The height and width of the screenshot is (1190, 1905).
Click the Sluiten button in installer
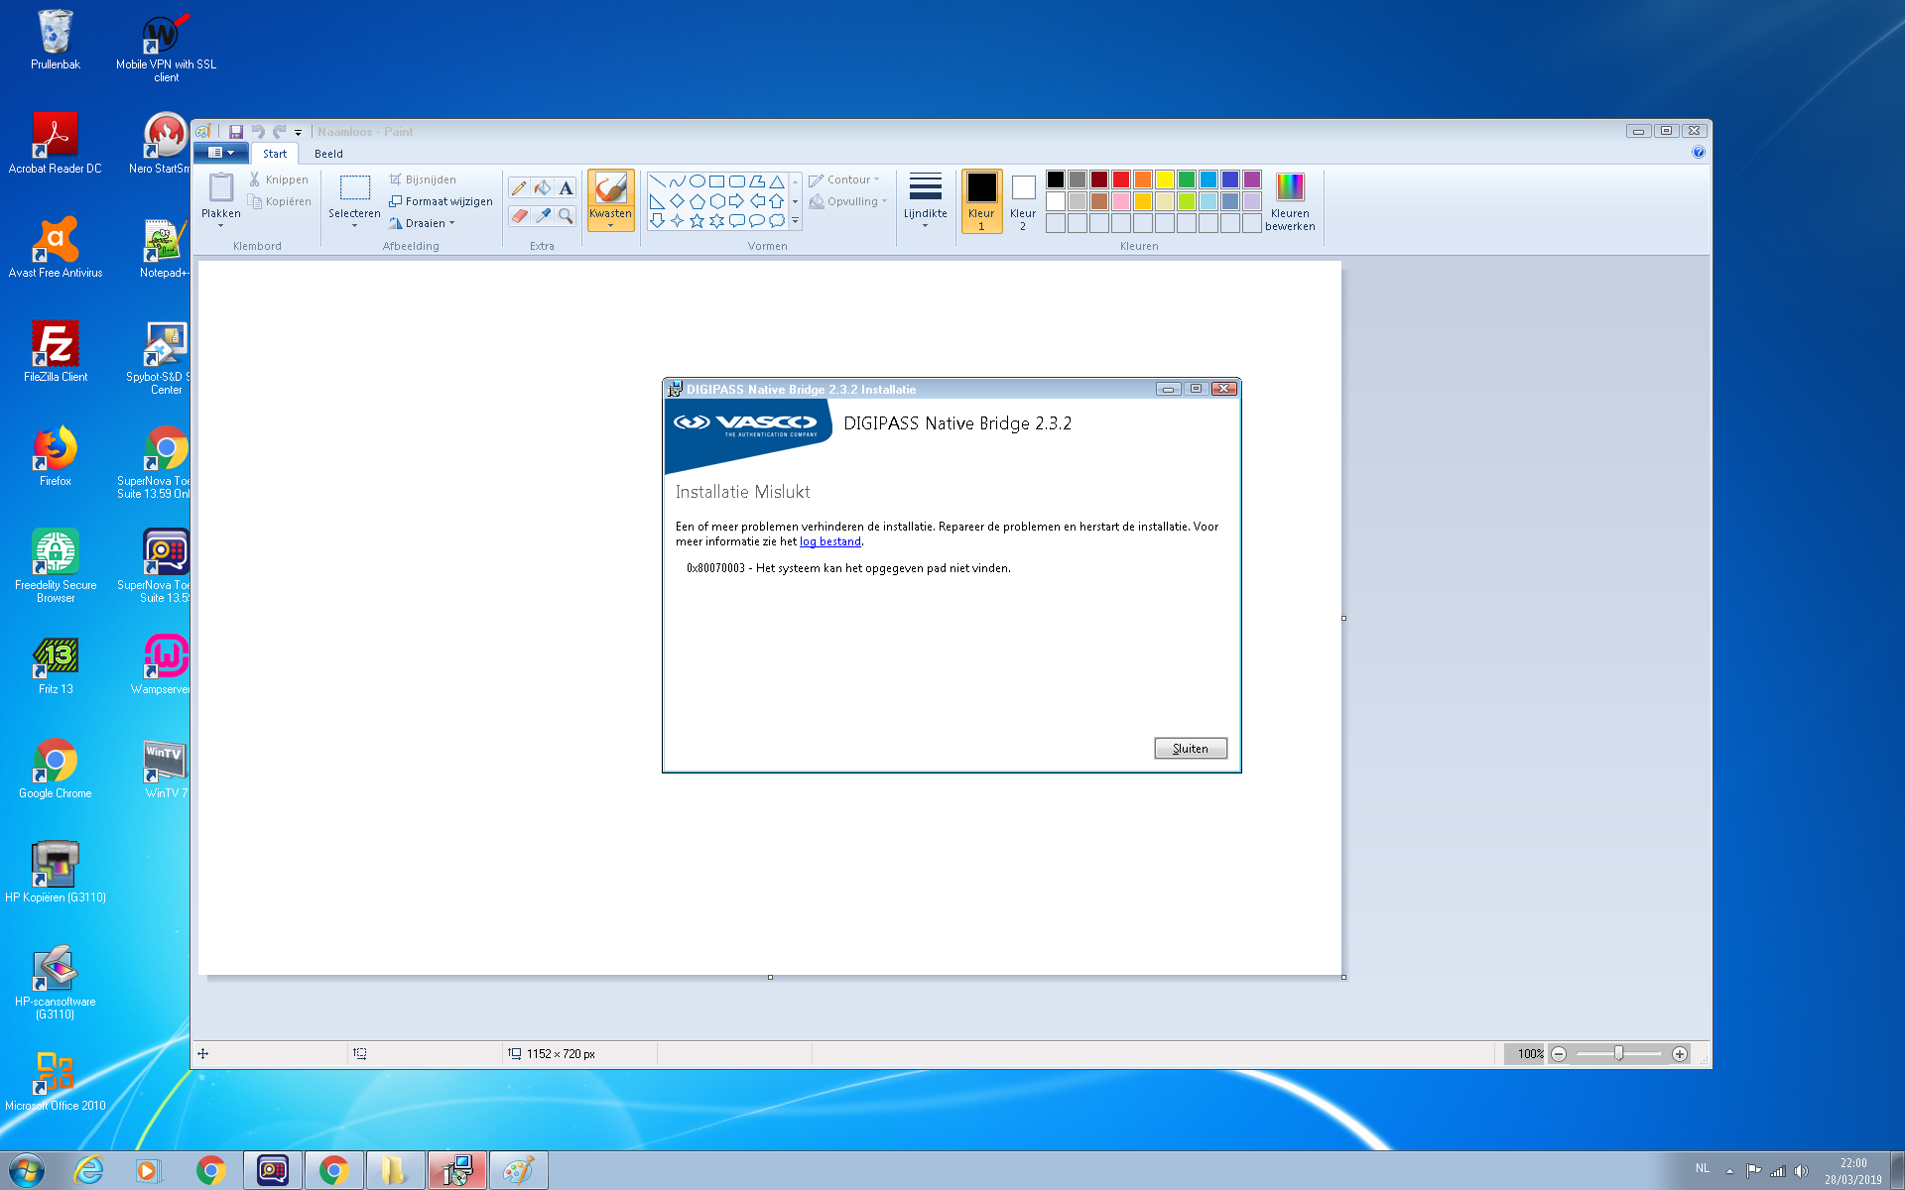[1191, 749]
